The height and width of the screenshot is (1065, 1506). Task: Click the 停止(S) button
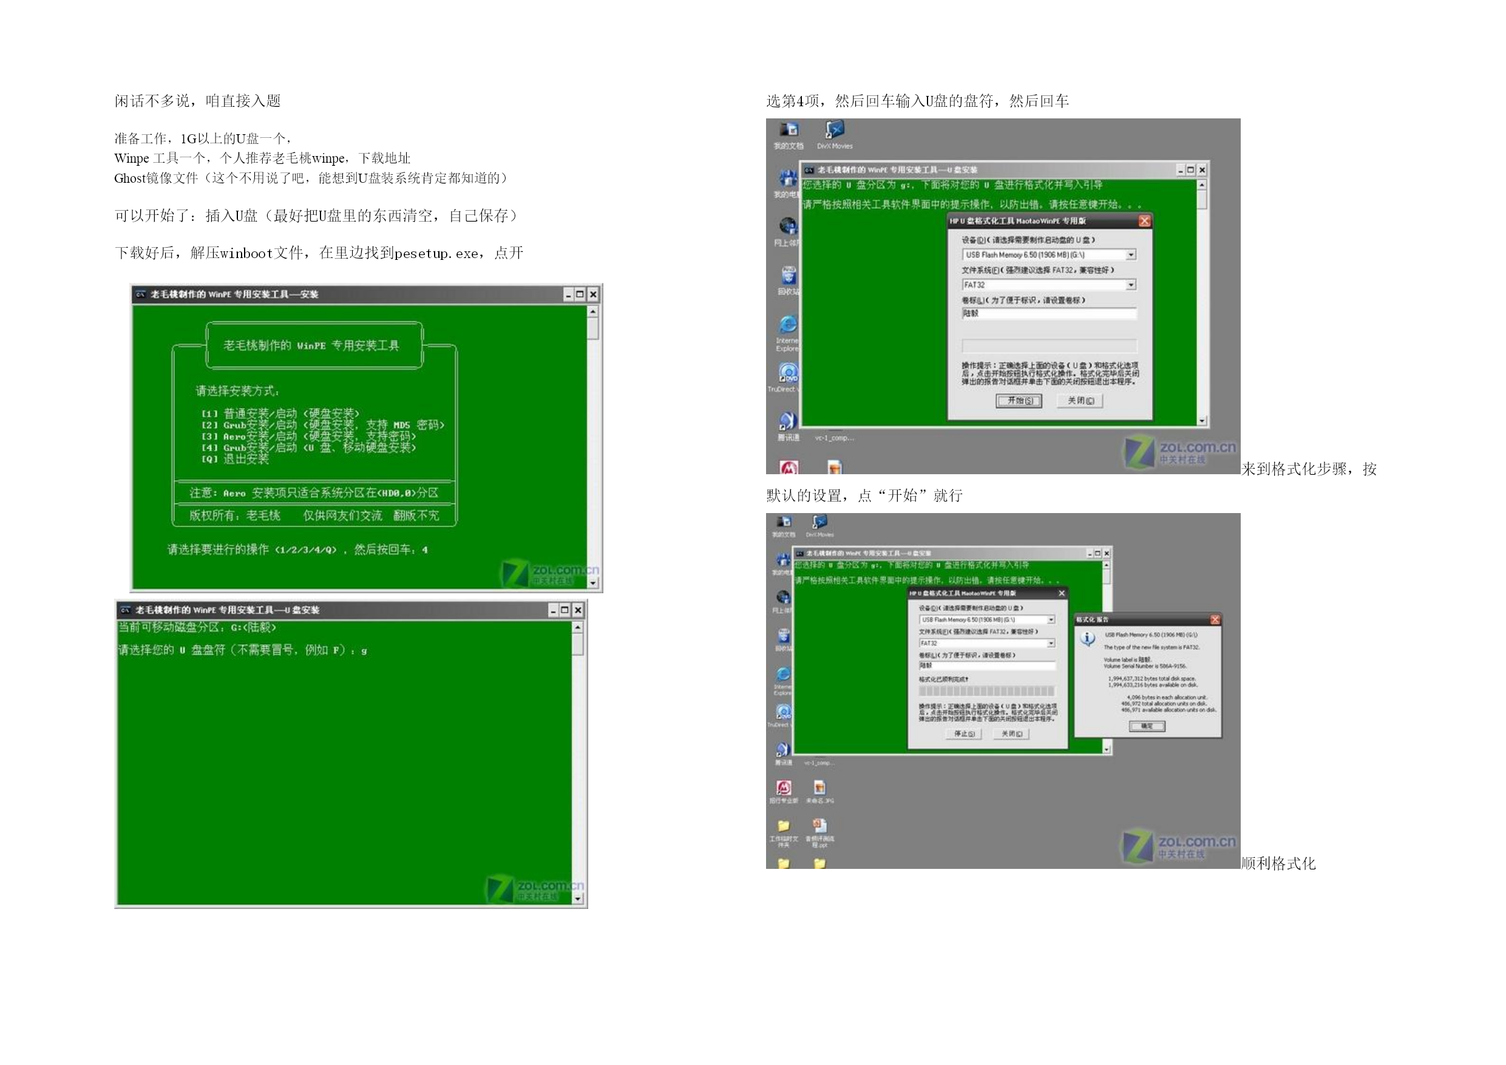pyautogui.click(x=963, y=733)
